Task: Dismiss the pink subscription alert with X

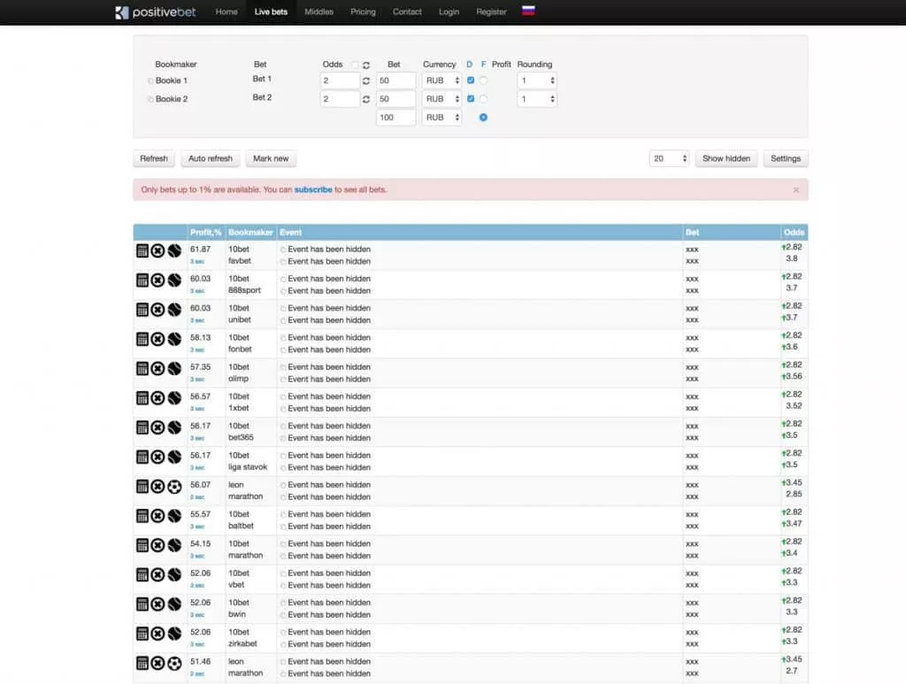Action: click(x=795, y=189)
